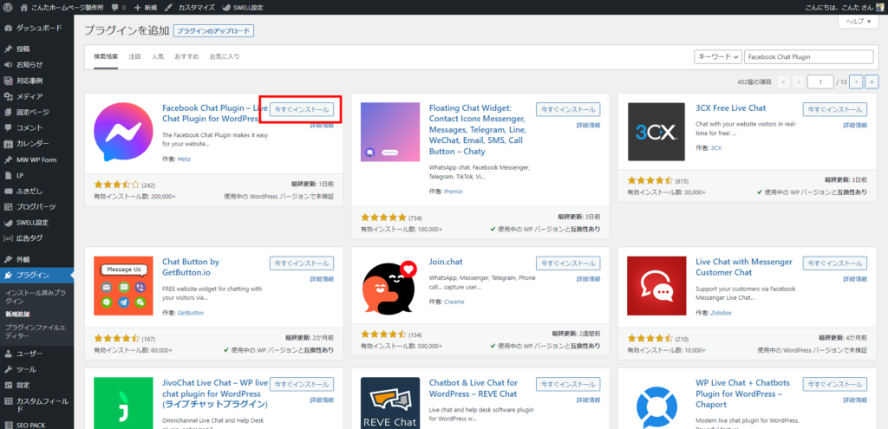Click the Join.chat plugin thumbnail
Viewport: 888px width, 429px height.
(x=390, y=286)
